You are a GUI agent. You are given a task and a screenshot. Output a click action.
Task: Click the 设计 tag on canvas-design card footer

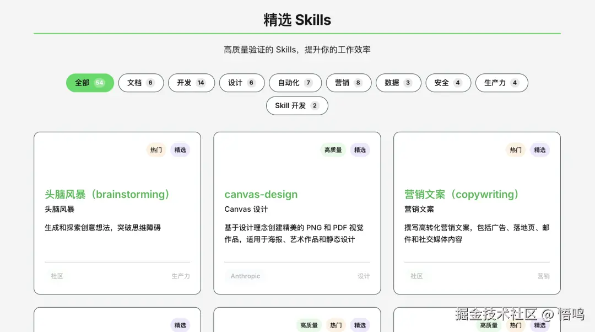(364, 276)
